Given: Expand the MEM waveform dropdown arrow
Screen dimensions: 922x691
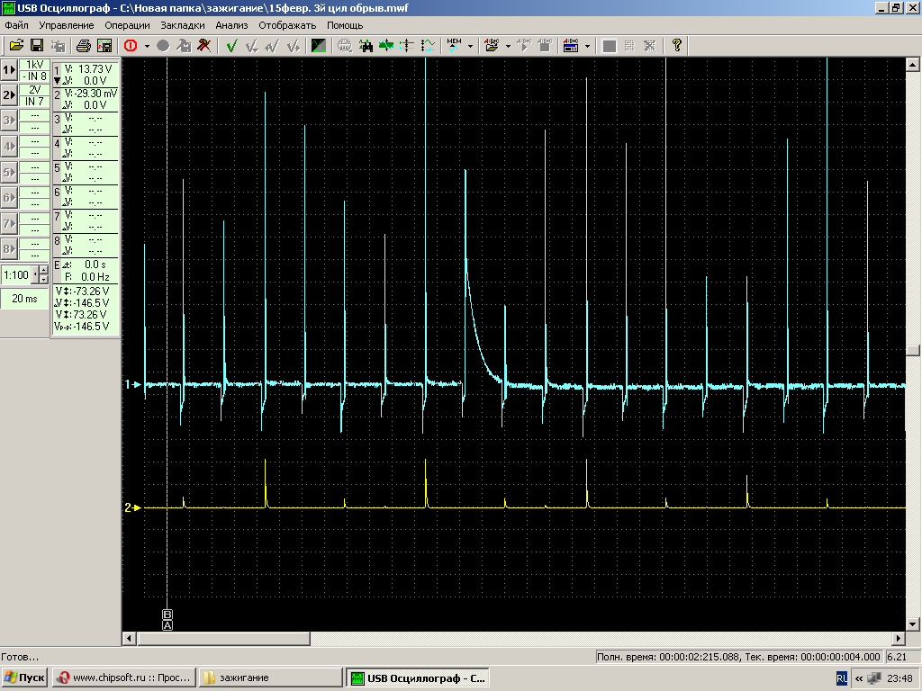Looking at the screenshot, I should click(x=469, y=45).
